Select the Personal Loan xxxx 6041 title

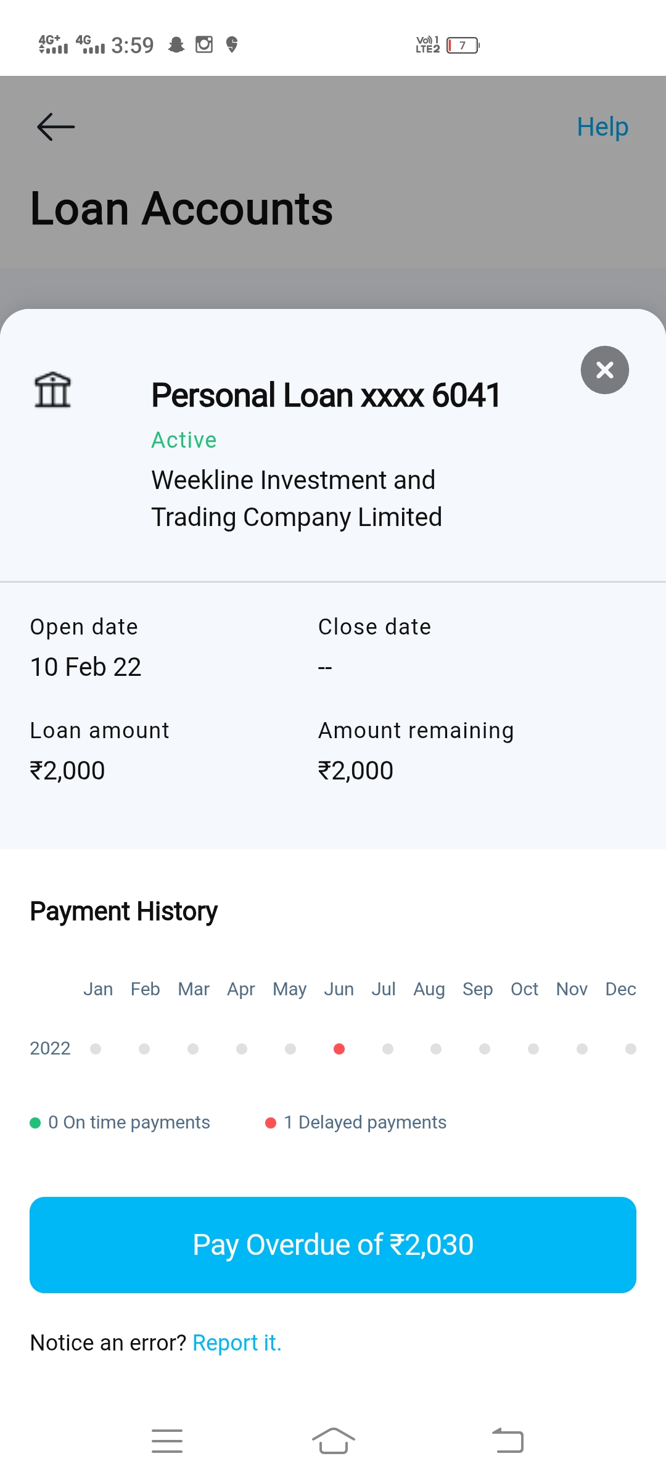point(326,395)
